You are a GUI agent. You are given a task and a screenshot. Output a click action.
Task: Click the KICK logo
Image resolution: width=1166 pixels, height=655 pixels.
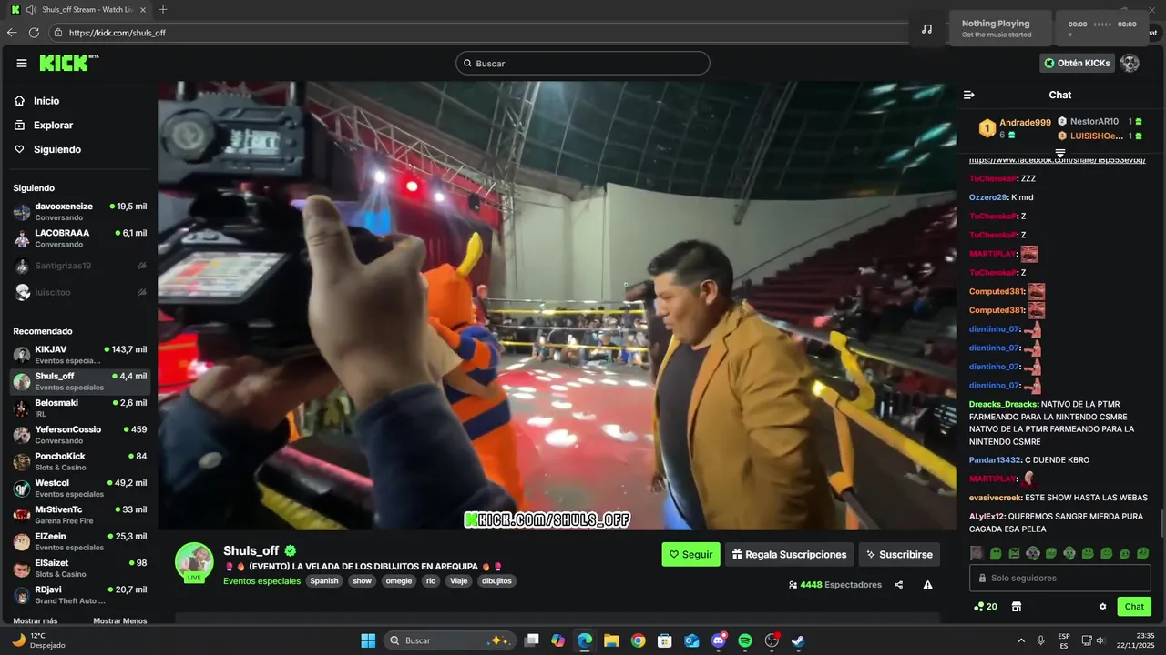[x=69, y=63]
